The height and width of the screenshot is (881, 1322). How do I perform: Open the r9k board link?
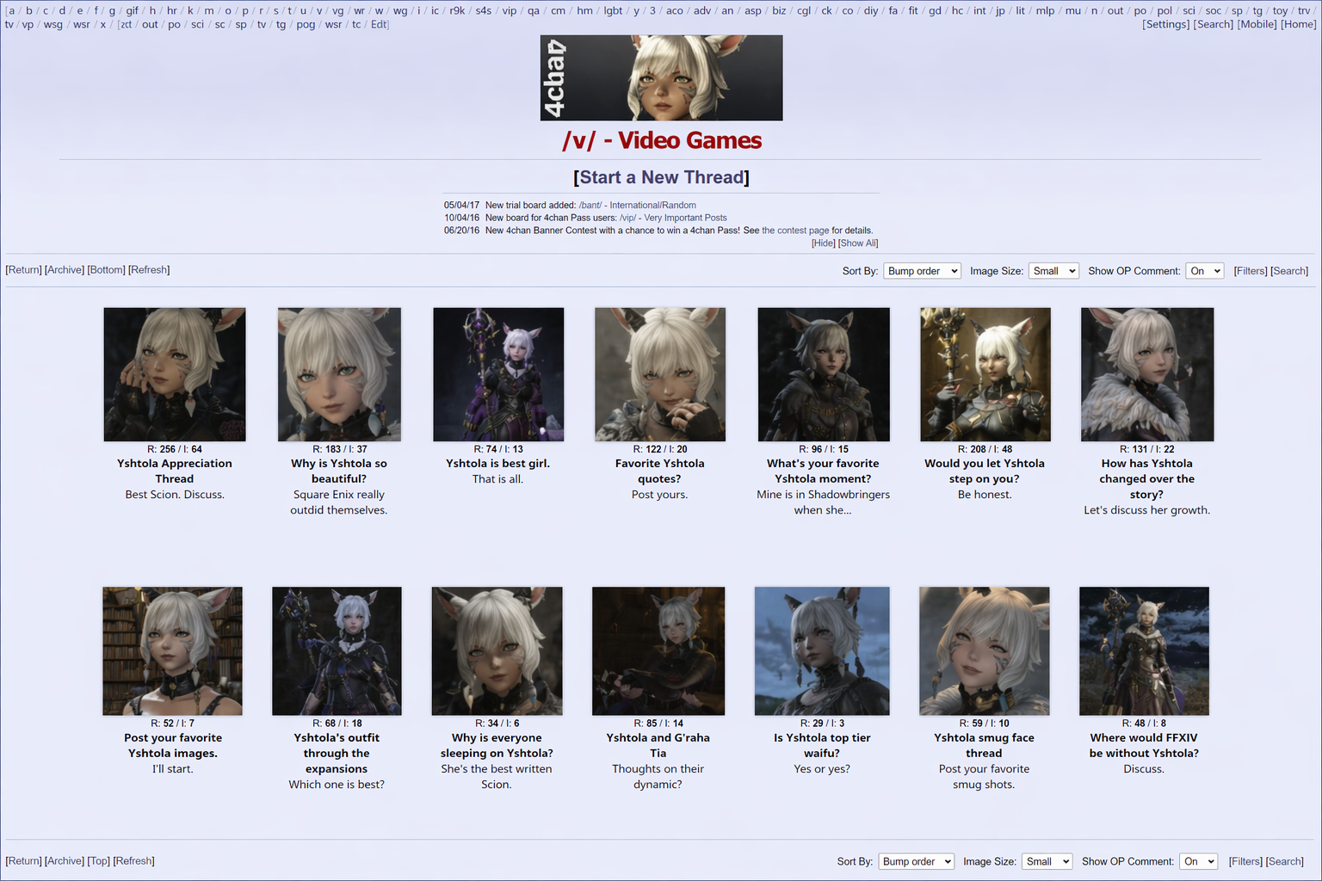[x=457, y=11]
